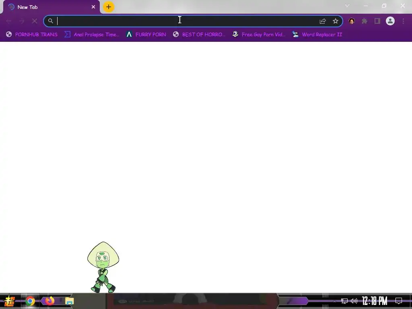Stop loading the page
The width and height of the screenshot is (412, 309).
pos(35,21)
